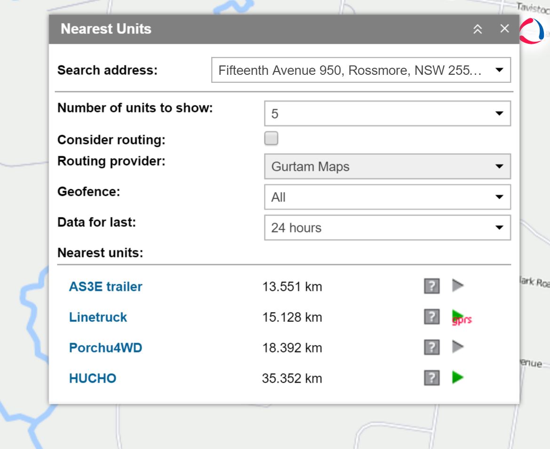Click the question mark icon for Porchu4WD
Screen dimensions: 550x449
431,348
